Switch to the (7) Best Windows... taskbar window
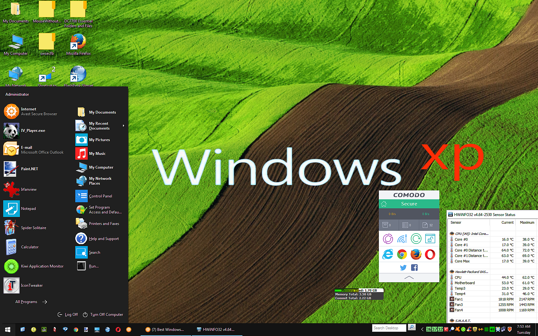Image resolution: width=538 pixels, height=336 pixels. pos(166,330)
